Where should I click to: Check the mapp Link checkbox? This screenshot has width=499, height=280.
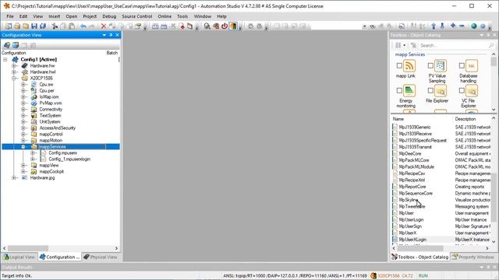(x=399, y=65)
